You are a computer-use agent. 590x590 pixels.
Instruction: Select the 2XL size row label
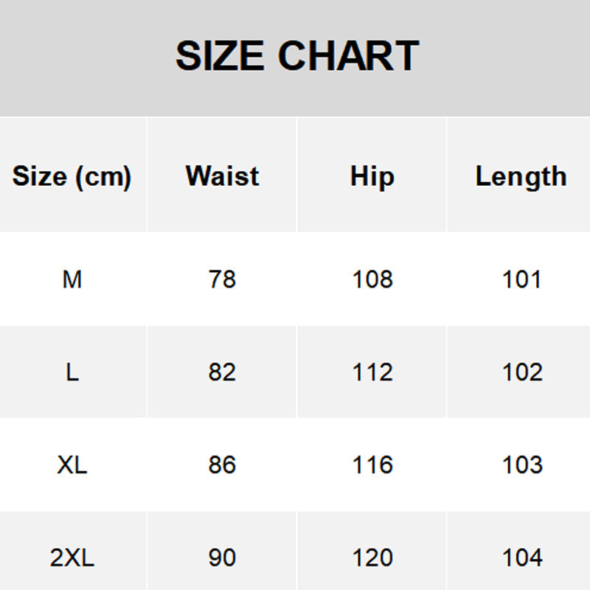[72, 558]
